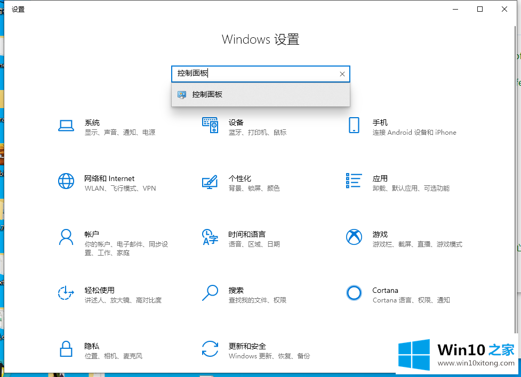The image size is (521, 377).
Task: Open the 轻松使用 category title
Action: 99,290
